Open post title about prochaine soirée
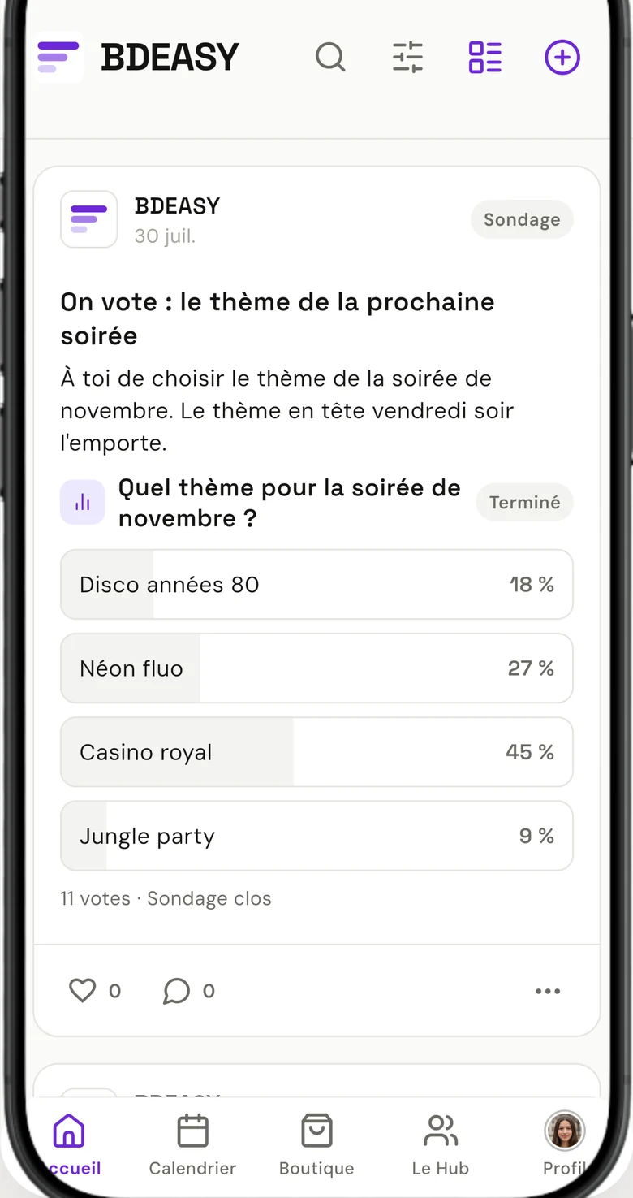This screenshot has width=633, height=1198. 278,318
